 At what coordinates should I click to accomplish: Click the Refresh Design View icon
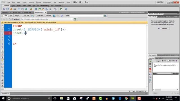pos(62,16)
